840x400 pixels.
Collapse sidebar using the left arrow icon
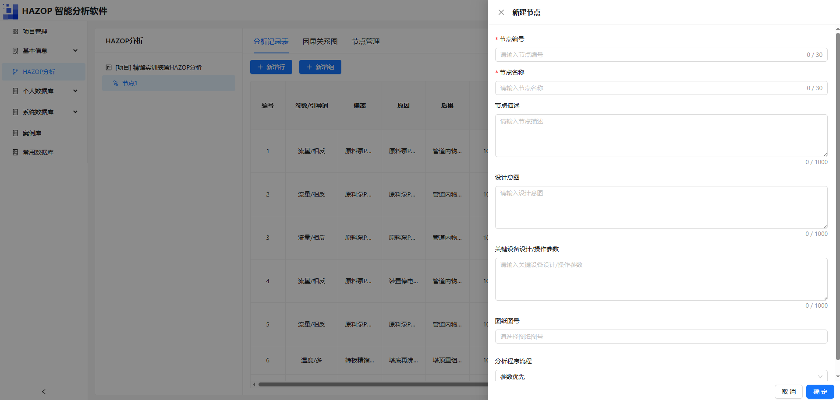coord(44,392)
